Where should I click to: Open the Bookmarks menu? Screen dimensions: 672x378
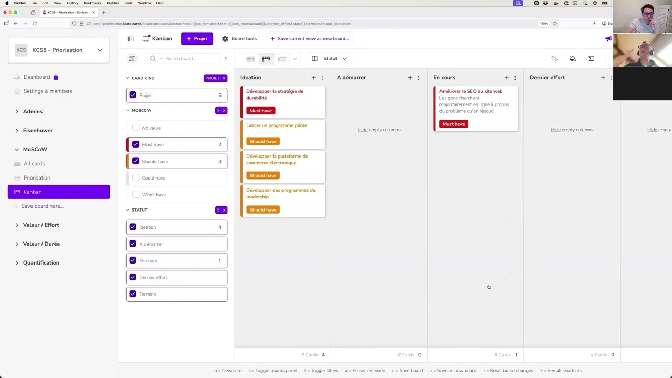tap(92, 3)
